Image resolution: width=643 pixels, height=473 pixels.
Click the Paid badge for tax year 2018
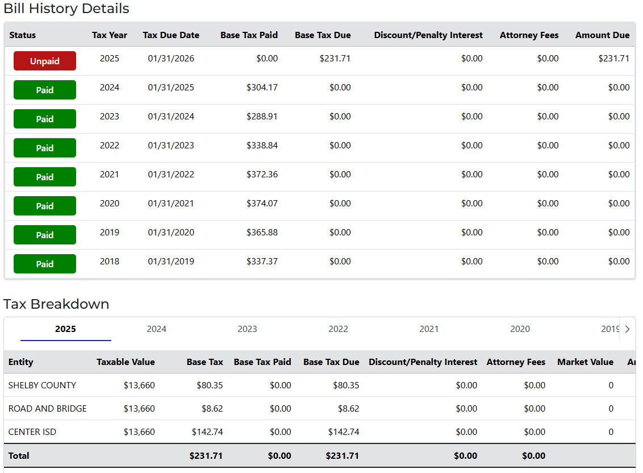pos(45,264)
